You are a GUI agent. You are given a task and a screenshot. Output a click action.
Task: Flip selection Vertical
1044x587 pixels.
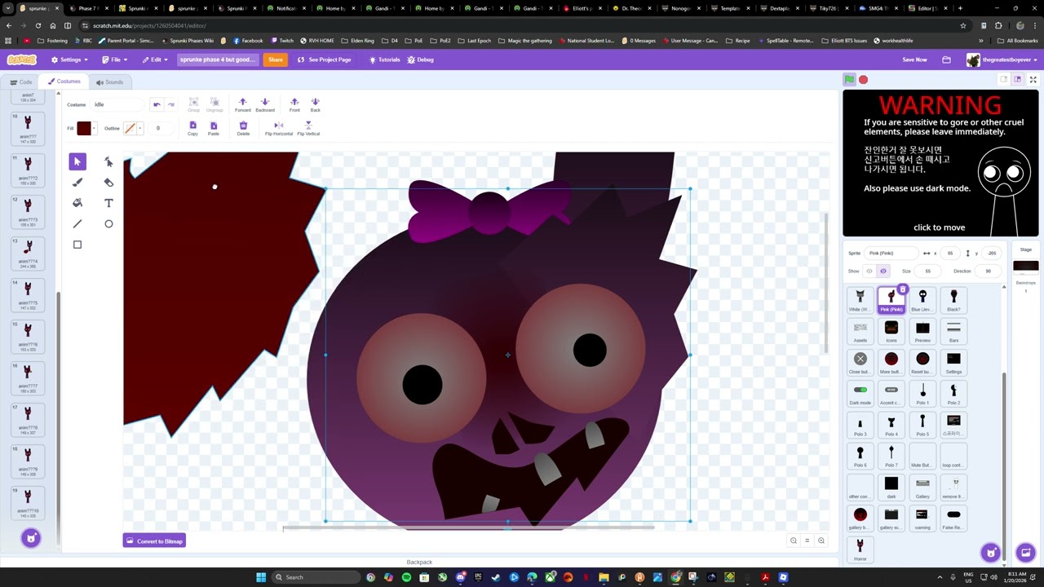[x=308, y=128]
